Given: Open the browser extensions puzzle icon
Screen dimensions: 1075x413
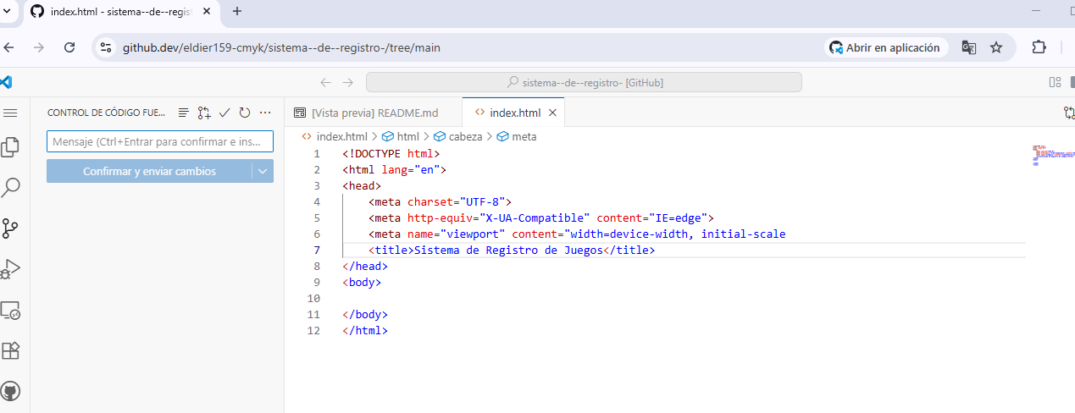Looking at the screenshot, I should 1039,47.
